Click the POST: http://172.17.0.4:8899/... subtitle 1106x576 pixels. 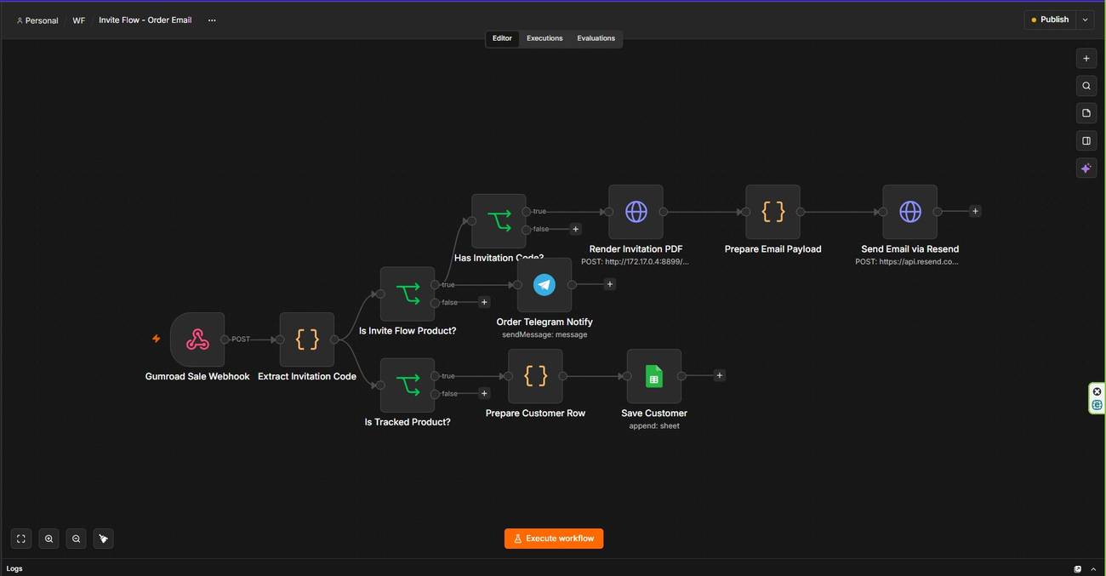[x=636, y=262]
